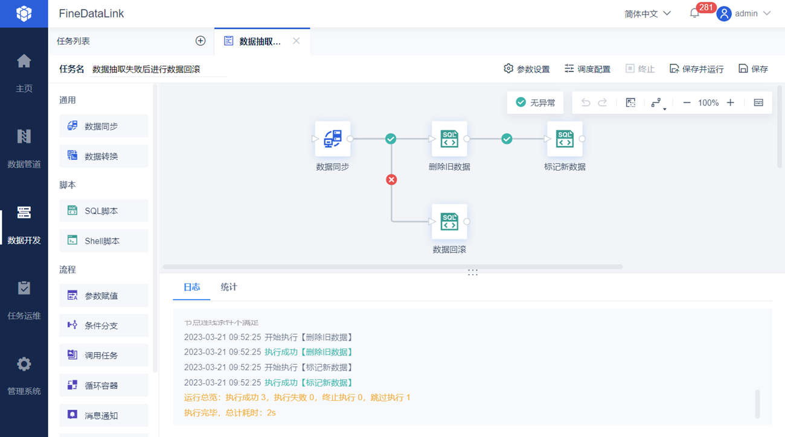The width and height of the screenshot is (785, 437).
Task: Click the canvas-log panel resize handle
Action: pos(472,272)
